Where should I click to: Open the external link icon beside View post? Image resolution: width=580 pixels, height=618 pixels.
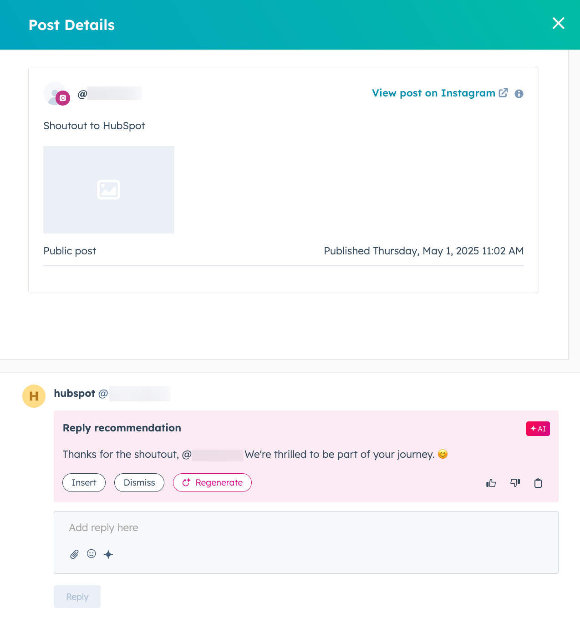pyautogui.click(x=504, y=93)
